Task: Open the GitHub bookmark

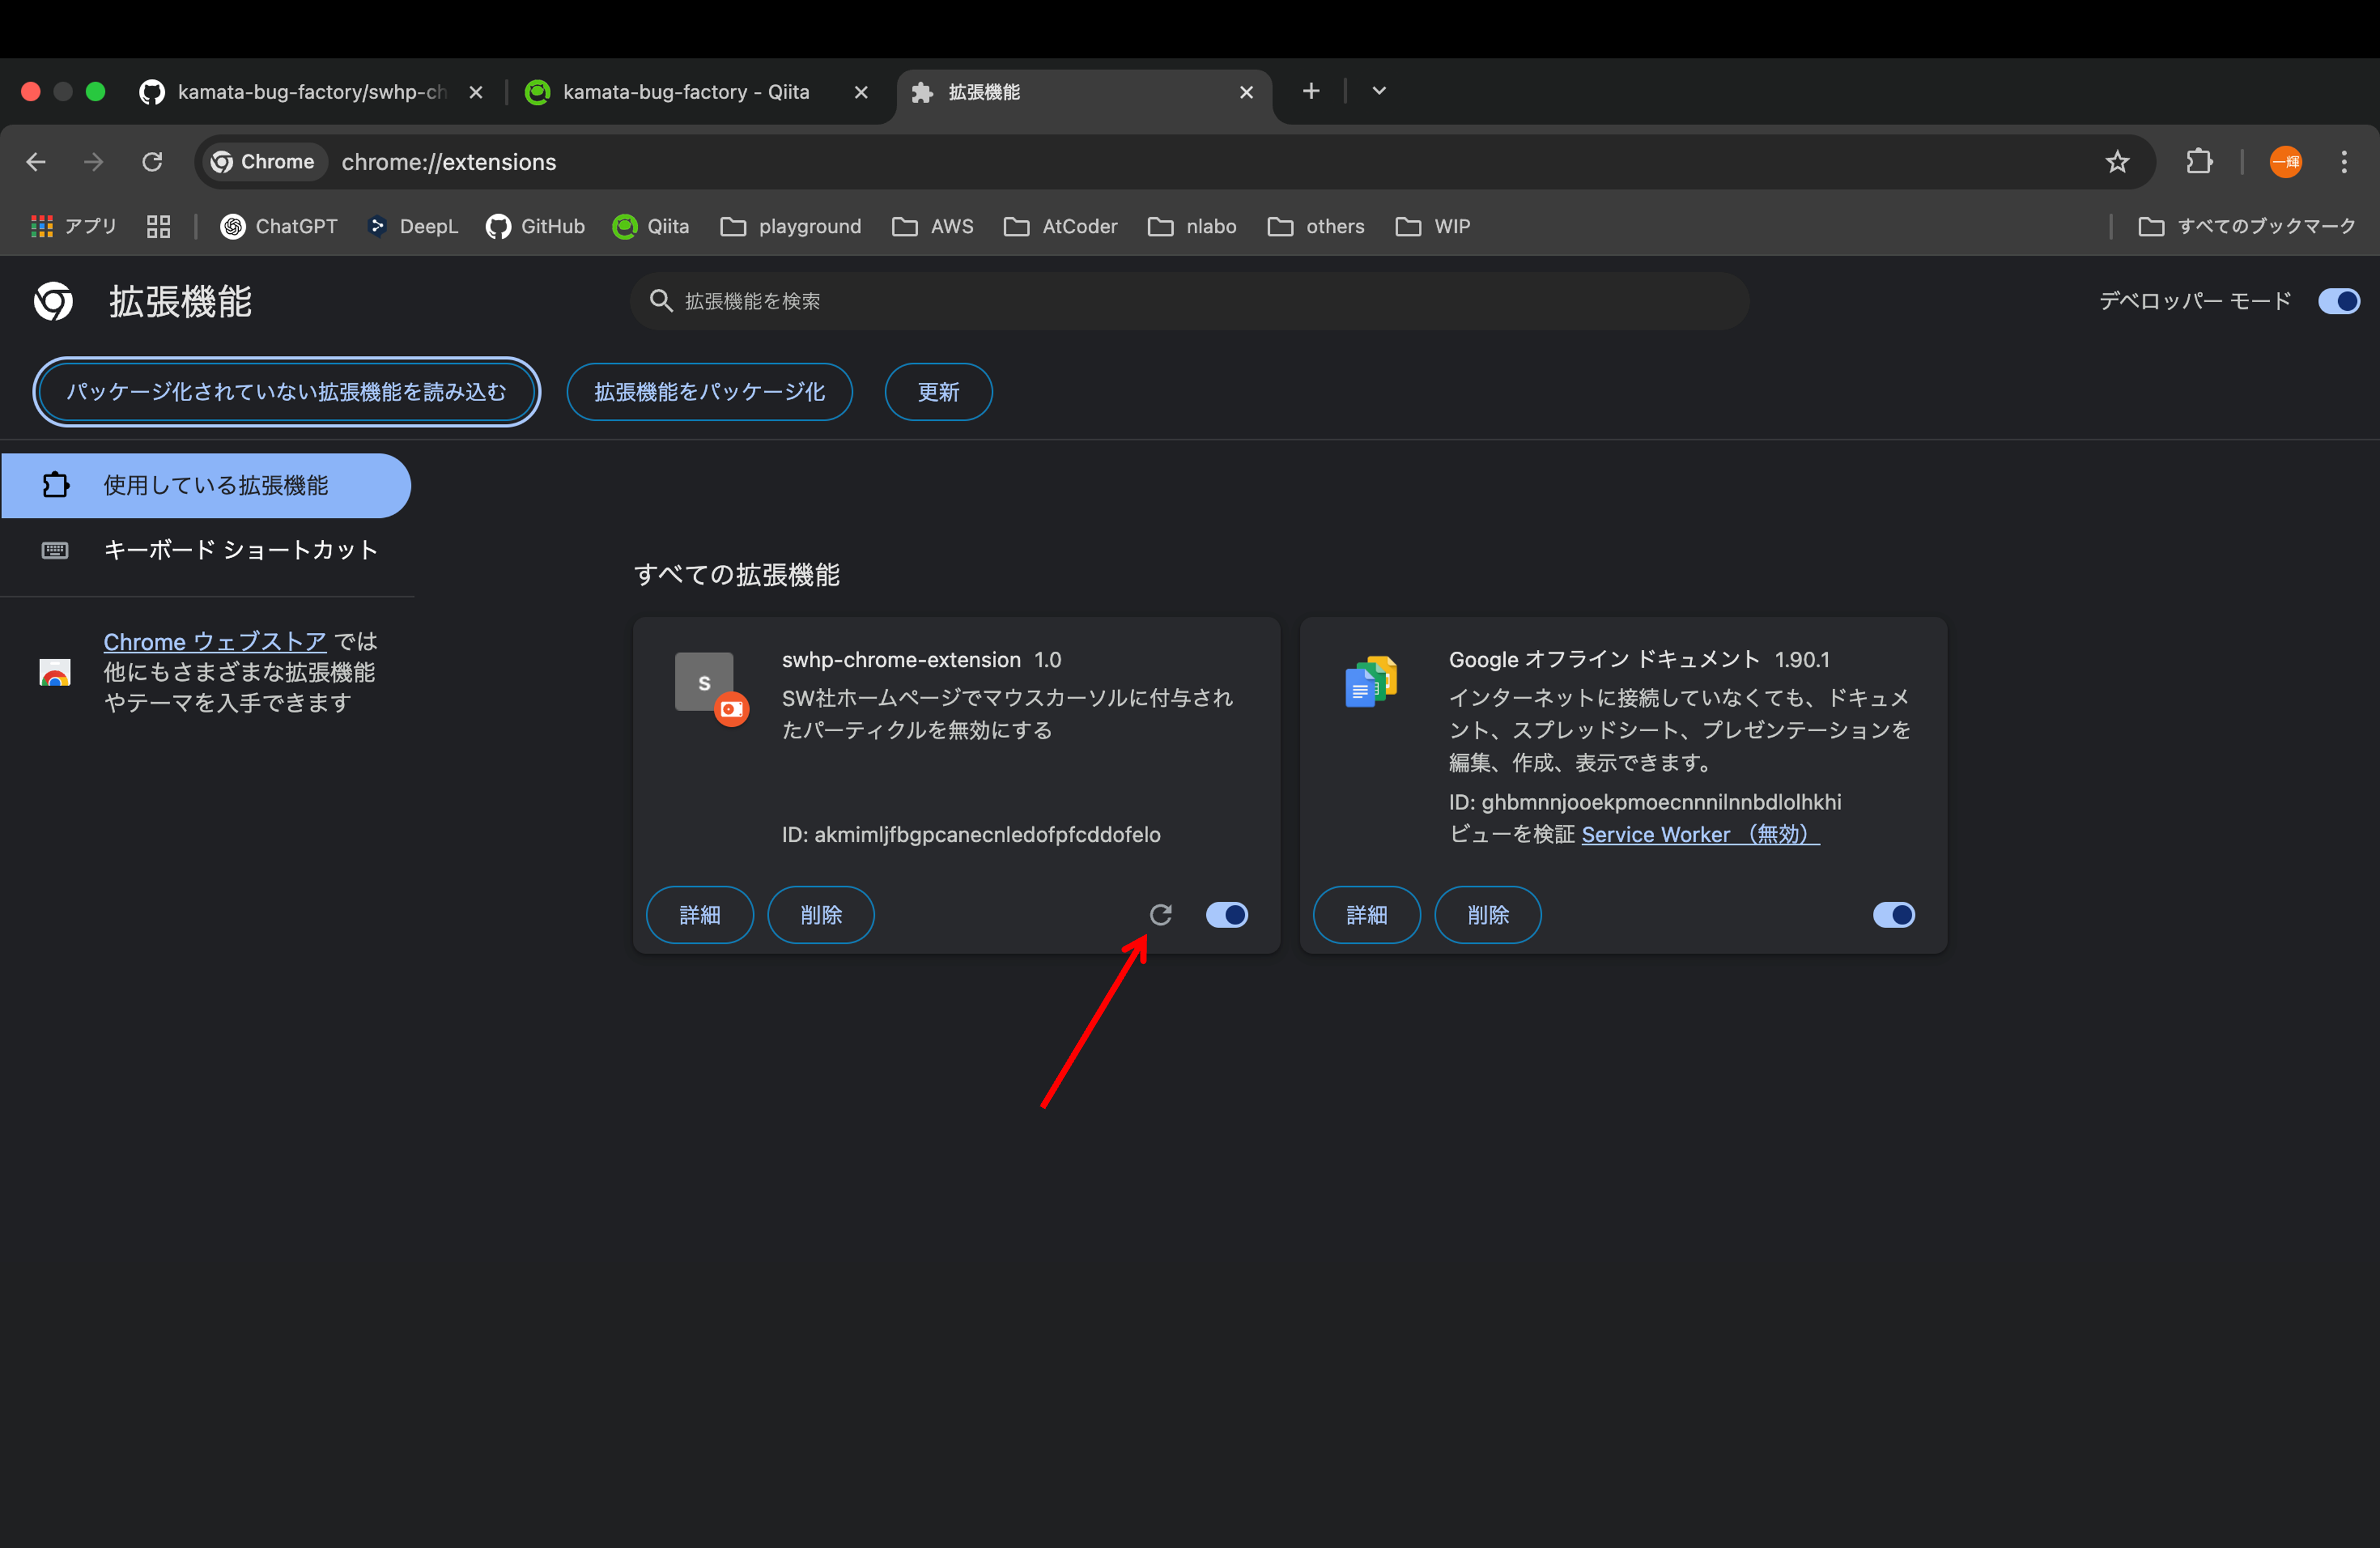Action: pos(535,226)
